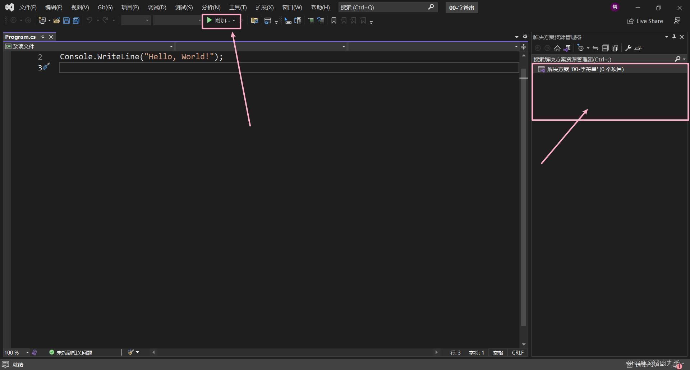Screen dimensions: 690x370
Task: Click the Save All icon
Action: (x=76, y=20)
